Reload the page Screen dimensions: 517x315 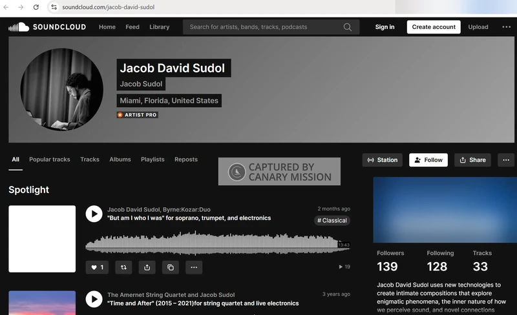pyautogui.click(x=36, y=7)
